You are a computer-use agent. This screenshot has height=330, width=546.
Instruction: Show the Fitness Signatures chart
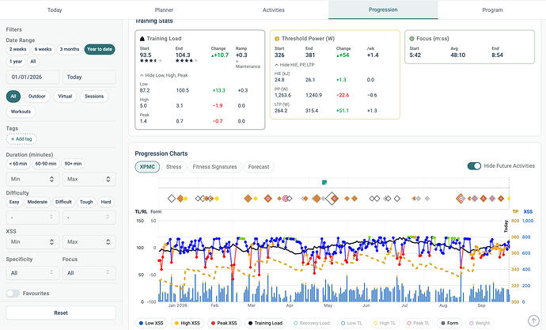coord(214,167)
